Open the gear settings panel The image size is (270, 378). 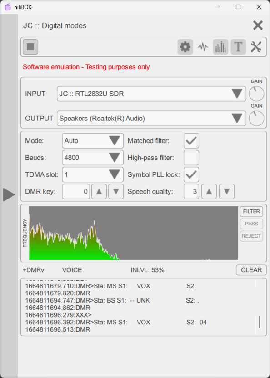[x=185, y=47]
